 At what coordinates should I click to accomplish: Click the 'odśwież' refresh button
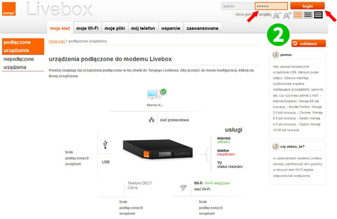309,43
